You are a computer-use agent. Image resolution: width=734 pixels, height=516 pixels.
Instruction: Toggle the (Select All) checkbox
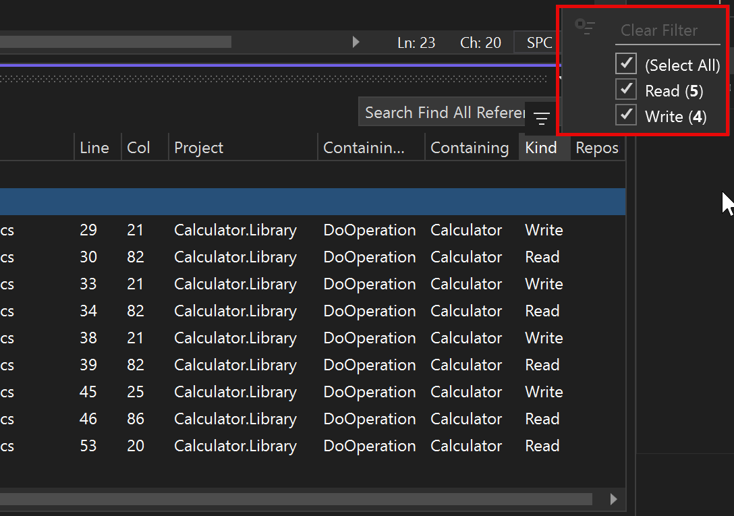626,63
